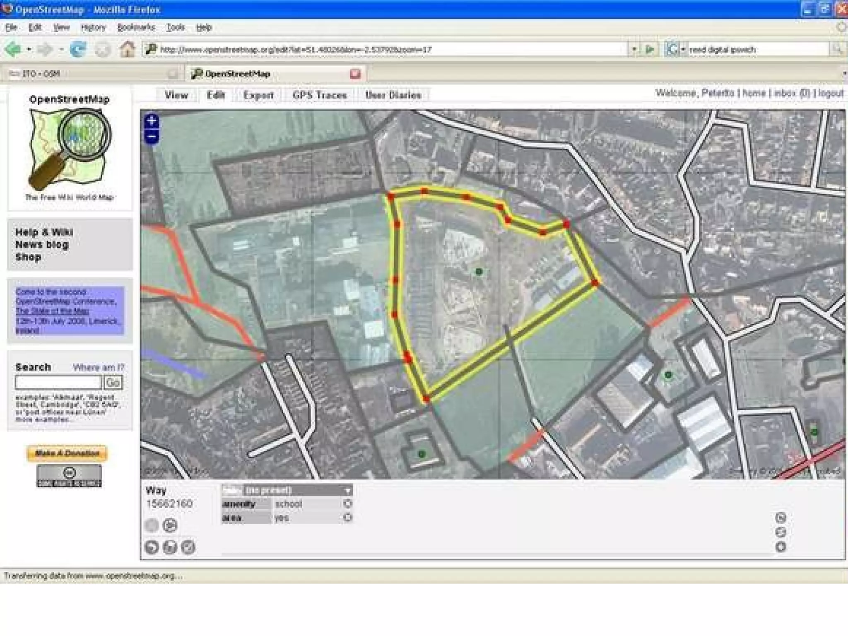The image size is (848, 636).
Task: Reload the page using the browser refresh icon
Action: (x=78, y=49)
